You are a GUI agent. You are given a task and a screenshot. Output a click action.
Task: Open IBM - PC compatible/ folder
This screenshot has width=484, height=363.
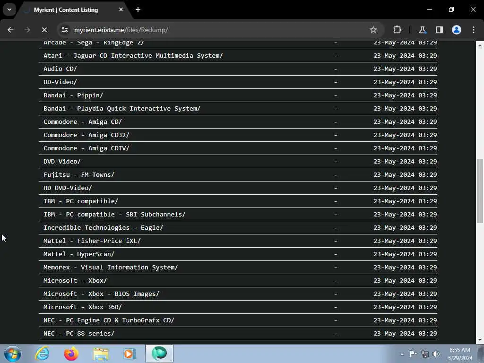tap(81, 201)
